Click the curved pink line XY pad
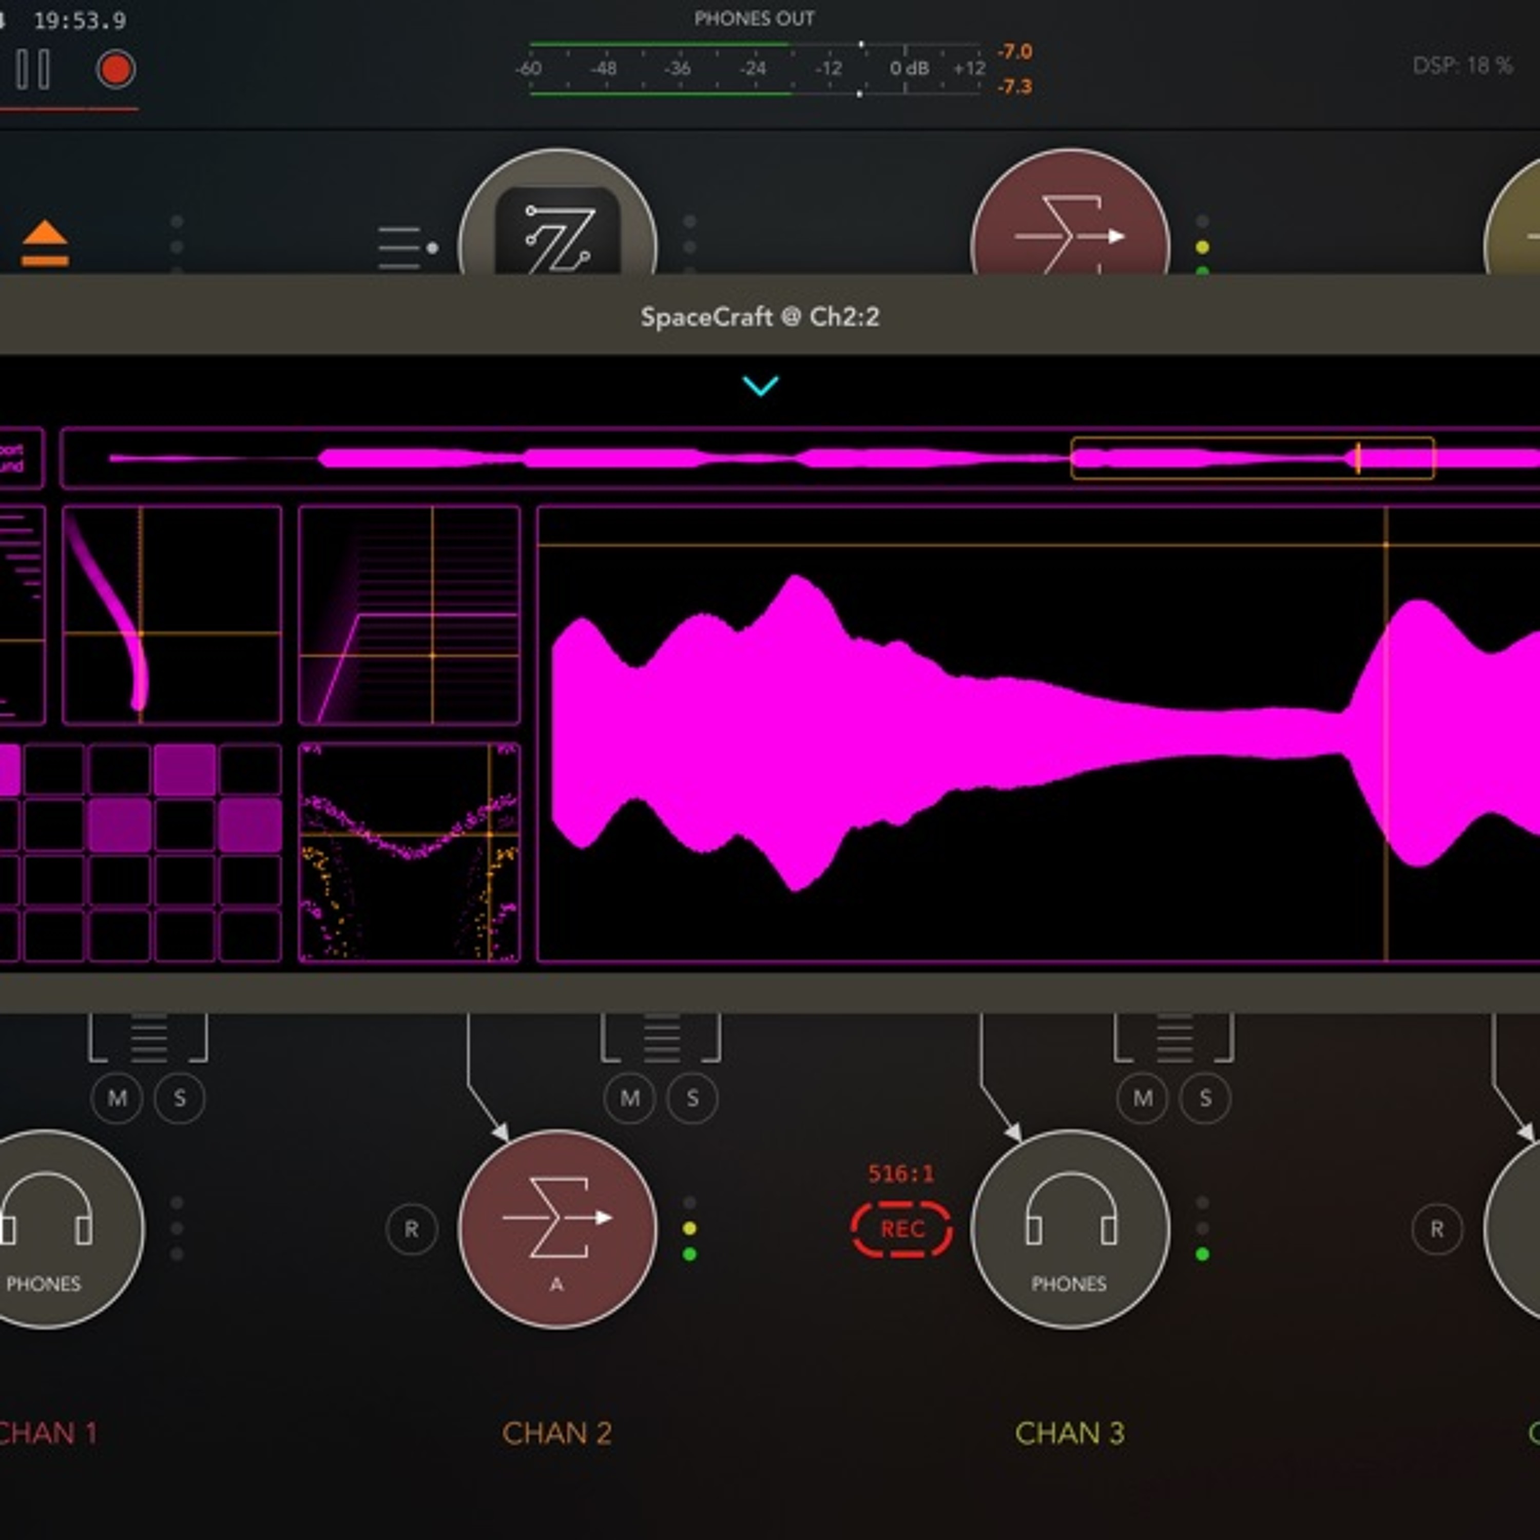Image resolution: width=1540 pixels, height=1540 pixels. (x=172, y=614)
